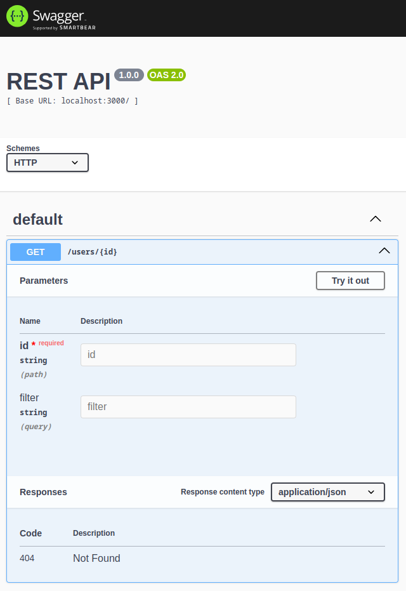
Task: Open the Response content type dropdown
Action: [x=327, y=491]
